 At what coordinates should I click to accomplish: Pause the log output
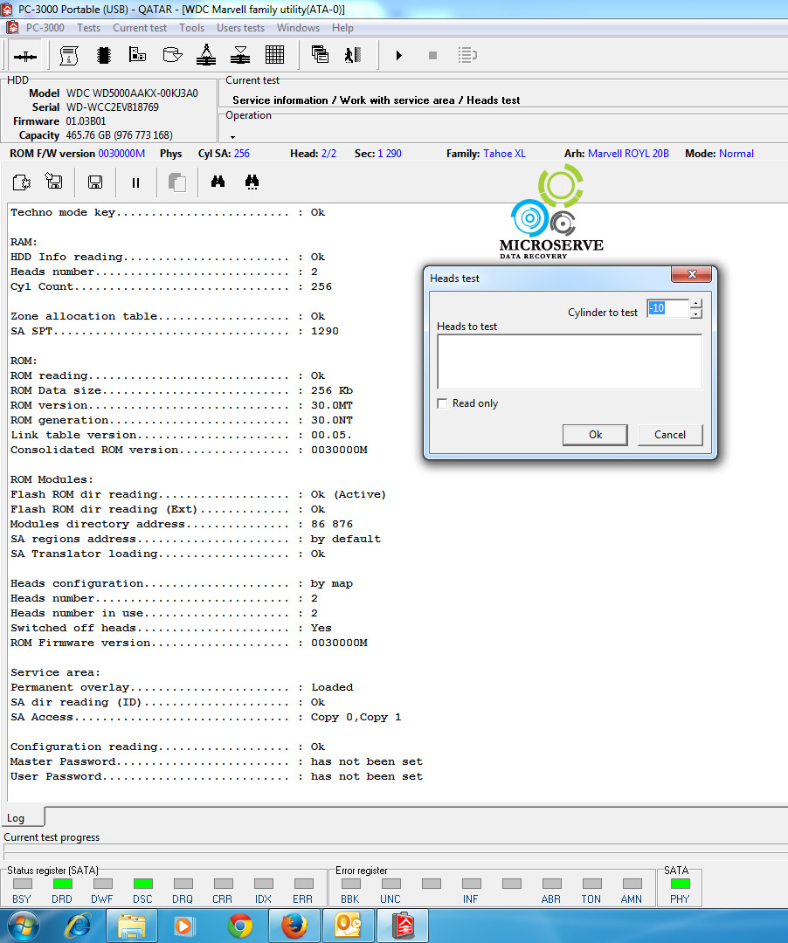(136, 182)
